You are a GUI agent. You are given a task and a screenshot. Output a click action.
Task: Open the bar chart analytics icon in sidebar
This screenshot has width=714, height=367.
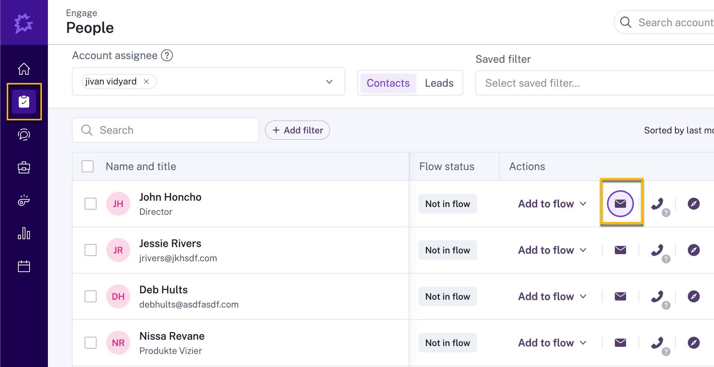coord(24,233)
